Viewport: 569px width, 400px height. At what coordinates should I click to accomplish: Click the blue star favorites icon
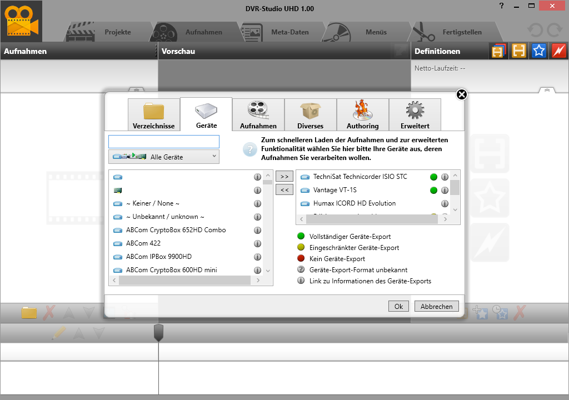[538, 51]
